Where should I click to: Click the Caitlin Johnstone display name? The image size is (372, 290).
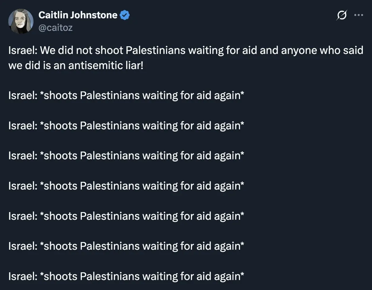[78, 15]
